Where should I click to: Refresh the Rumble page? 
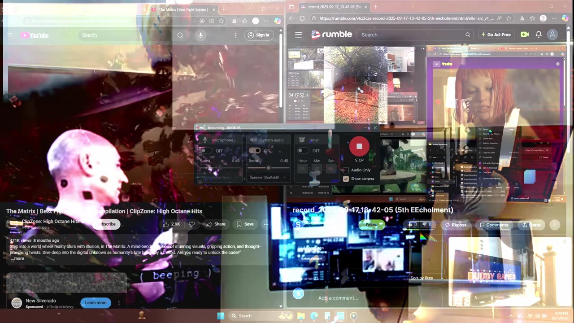click(302, 18)
